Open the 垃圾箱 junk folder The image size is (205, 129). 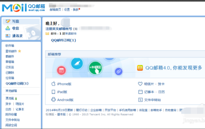tap(10, 78)
